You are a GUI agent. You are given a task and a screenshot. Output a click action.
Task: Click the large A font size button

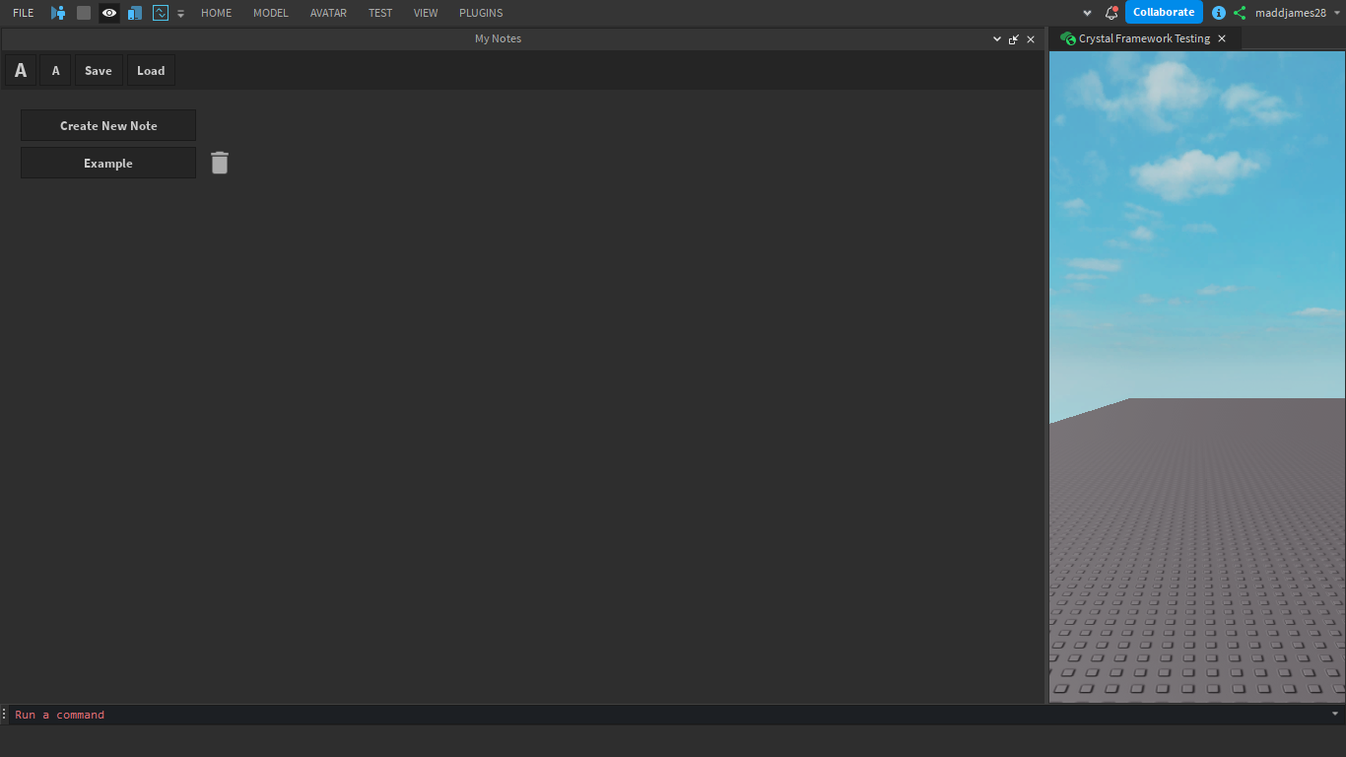pos(20,69)
